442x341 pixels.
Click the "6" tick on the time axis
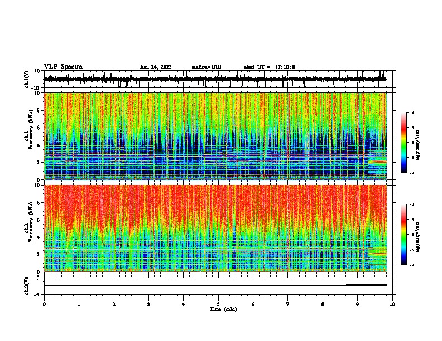click(253, 304)
